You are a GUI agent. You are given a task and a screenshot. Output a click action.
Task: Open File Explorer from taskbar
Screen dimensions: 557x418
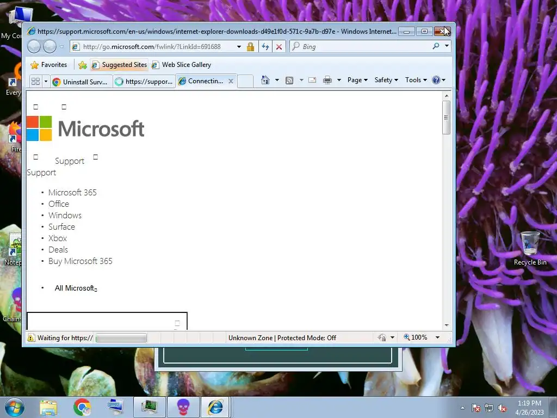[48, 408]
